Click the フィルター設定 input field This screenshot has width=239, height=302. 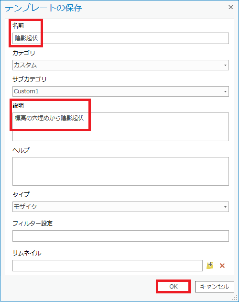click(x=120, y=236)
